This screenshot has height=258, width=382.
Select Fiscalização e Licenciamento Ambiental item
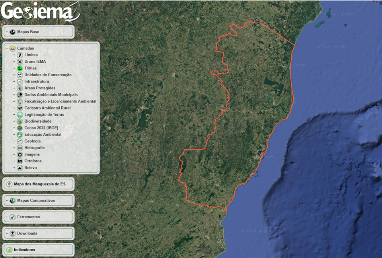pyautogui.click(x=60, y=101)
